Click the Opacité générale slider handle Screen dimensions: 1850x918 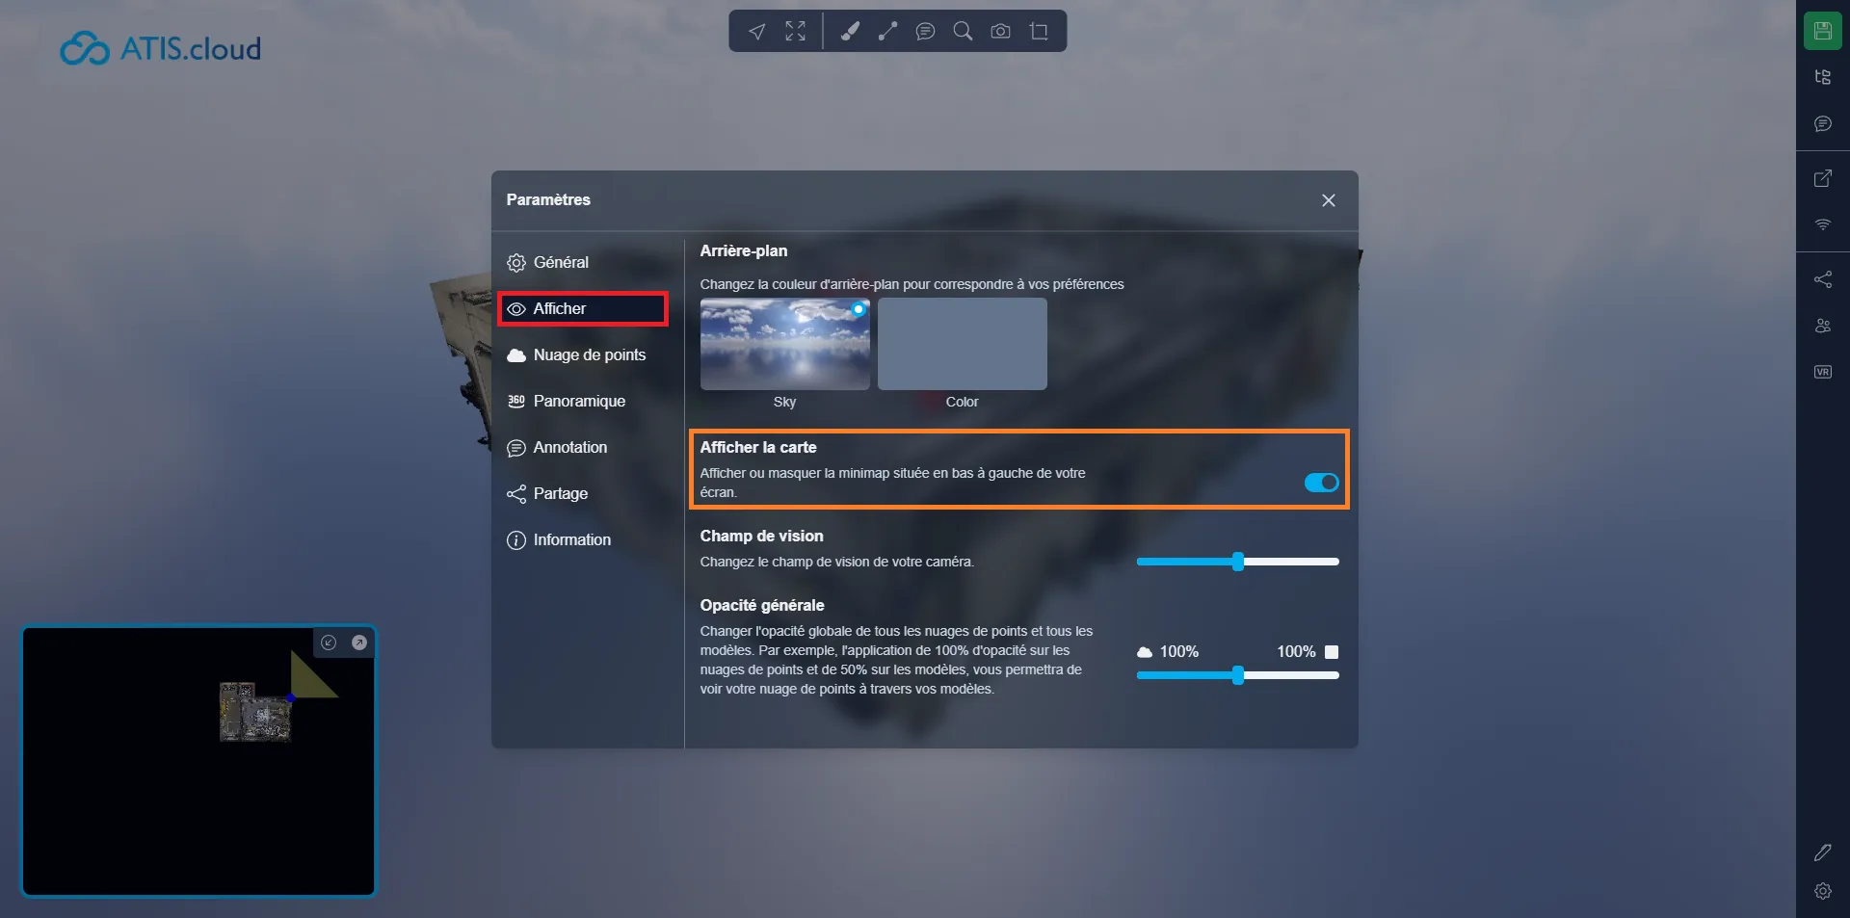[1238, 676]
